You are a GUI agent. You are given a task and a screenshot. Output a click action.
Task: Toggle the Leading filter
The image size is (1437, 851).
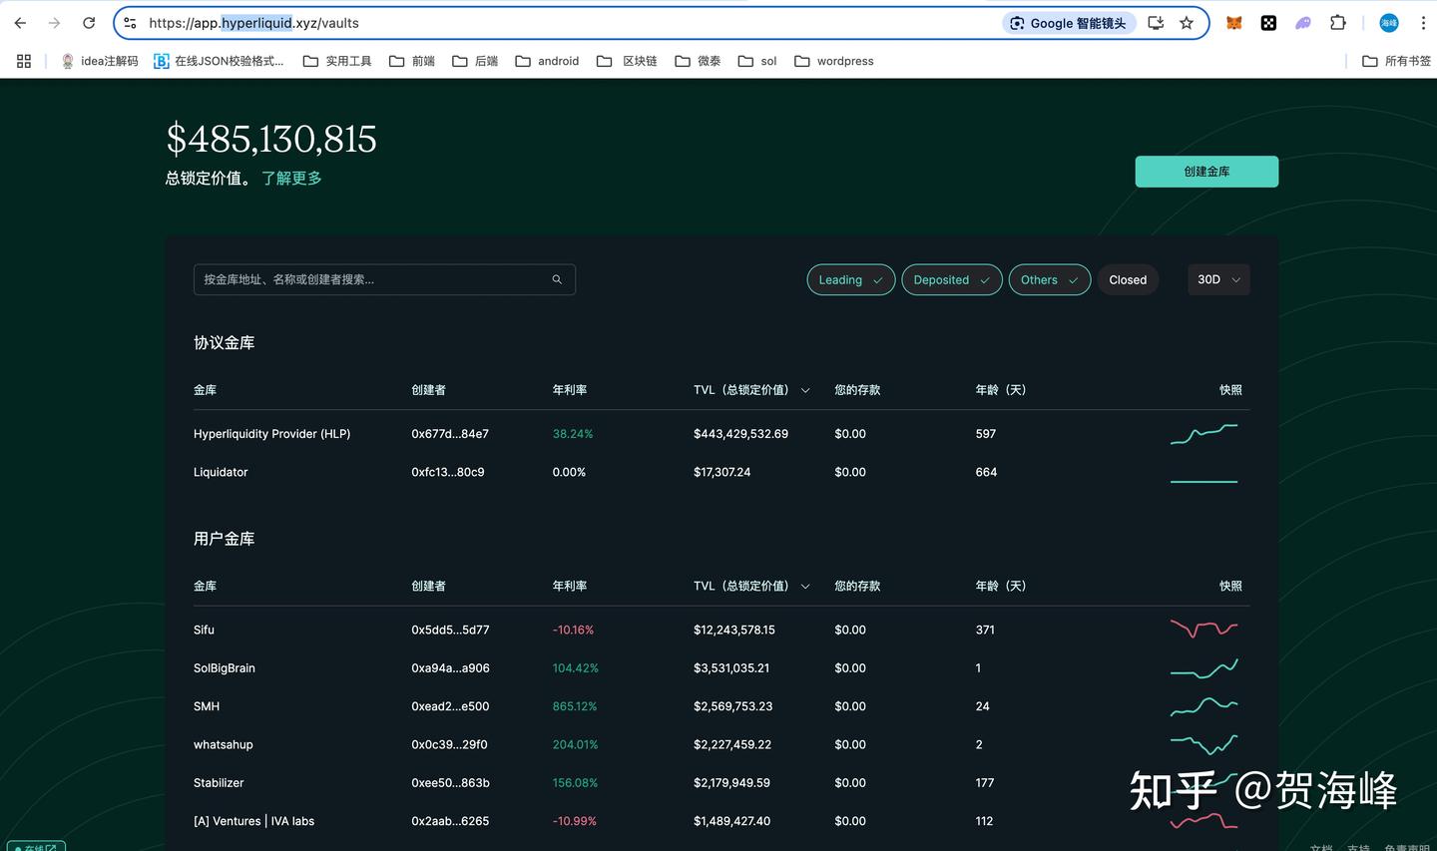[851, 280]
